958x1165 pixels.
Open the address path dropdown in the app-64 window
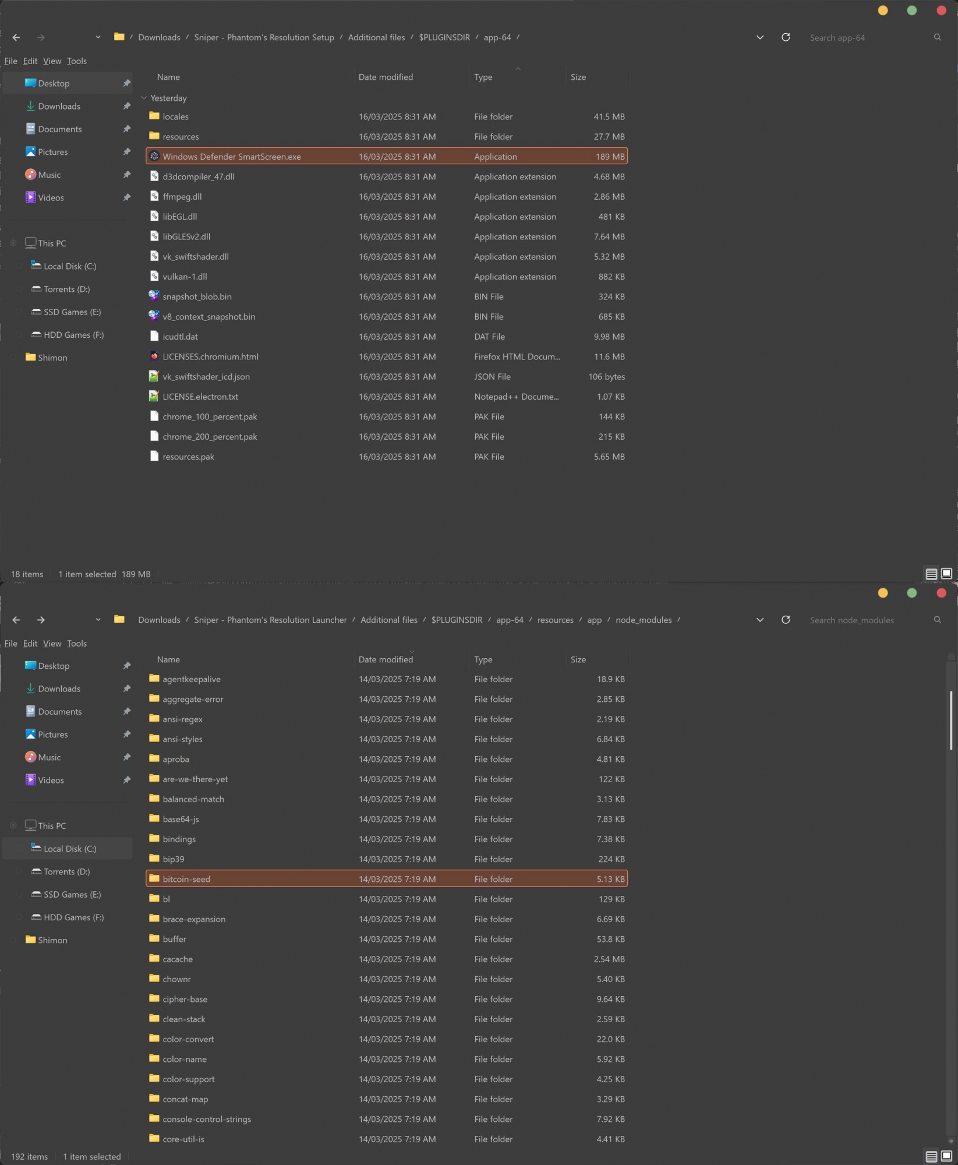(759, 37)
